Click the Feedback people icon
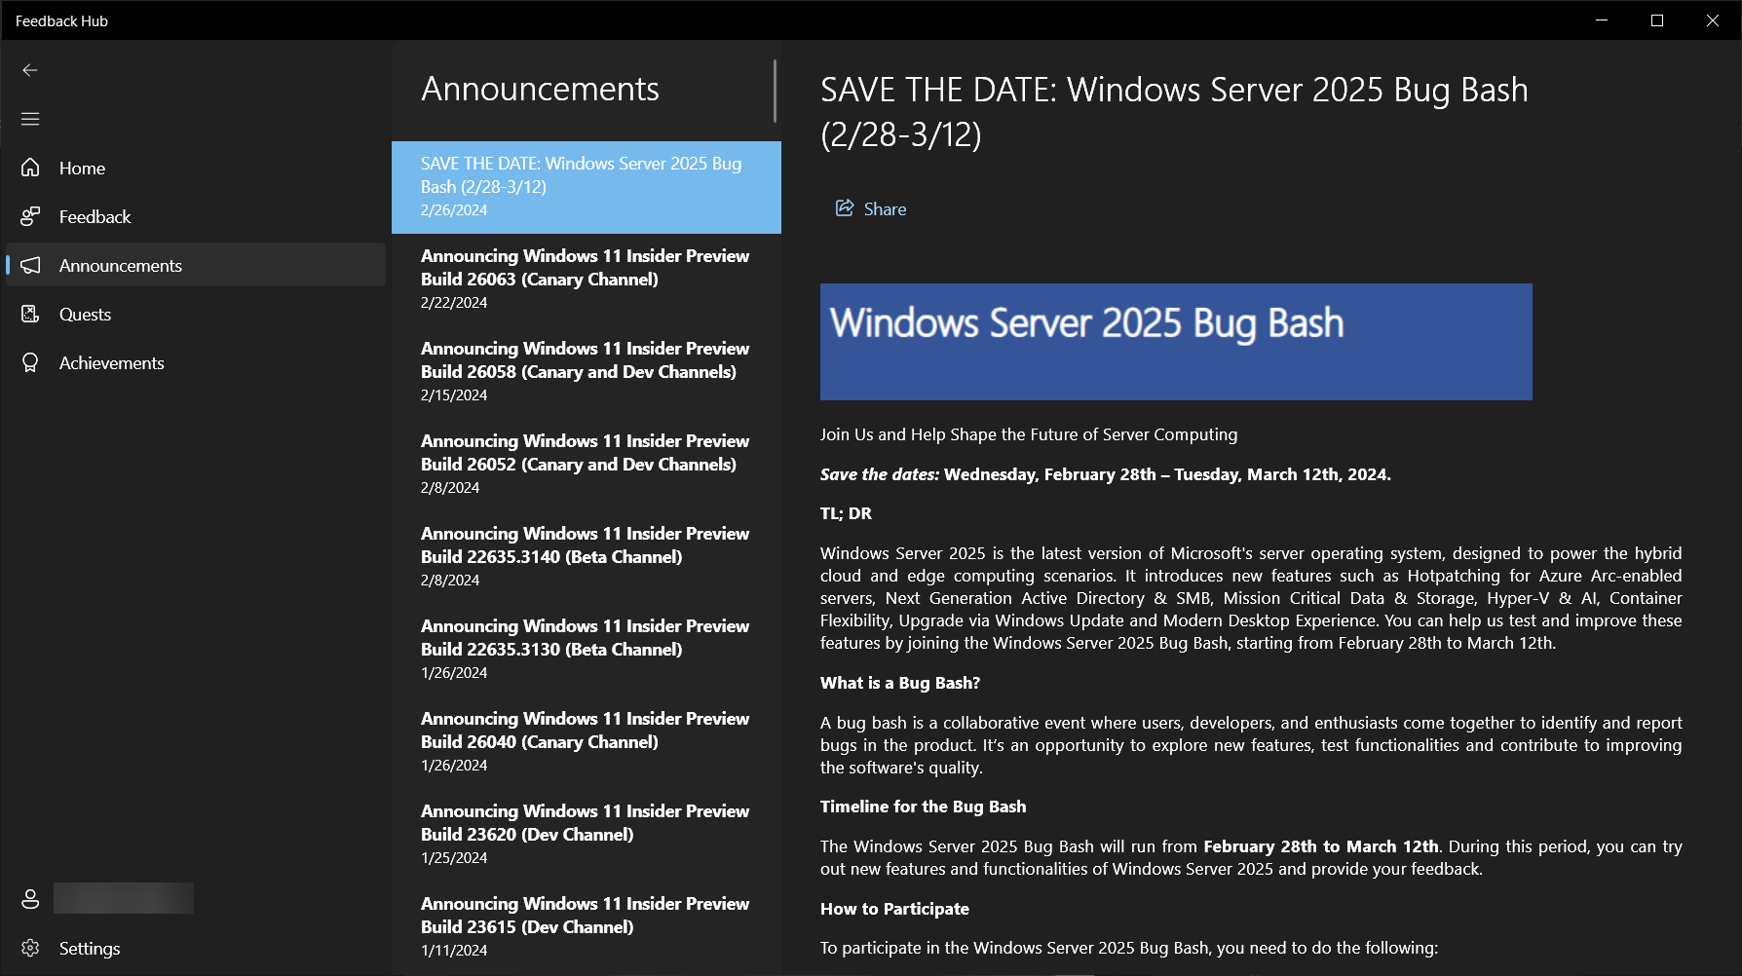The width and height of the screenshot is (1742, 976). pos(30,216)
